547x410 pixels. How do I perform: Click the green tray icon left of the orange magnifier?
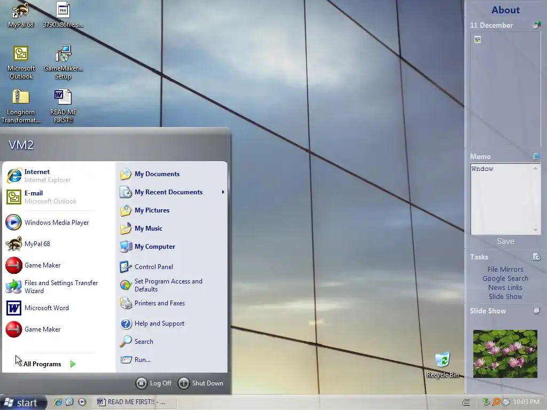486,402
